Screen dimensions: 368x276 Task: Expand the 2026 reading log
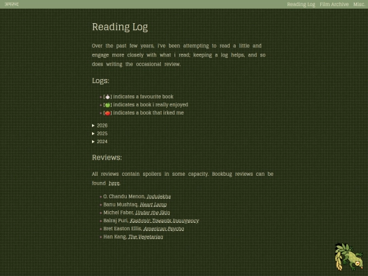tap(99, 125)
